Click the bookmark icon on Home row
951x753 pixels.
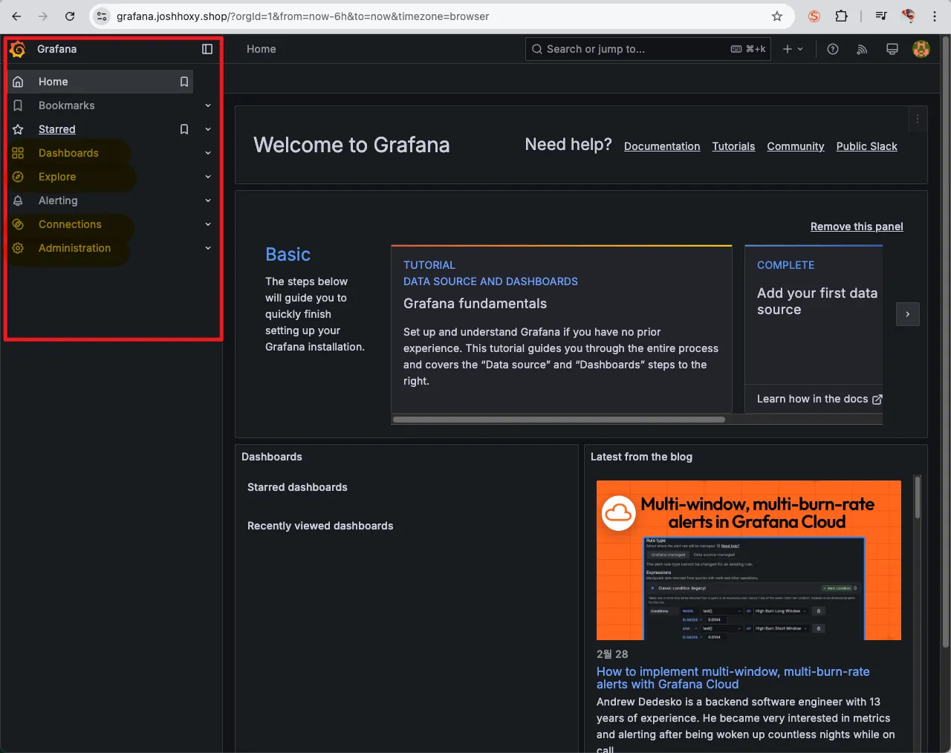(x=184, y=82)
